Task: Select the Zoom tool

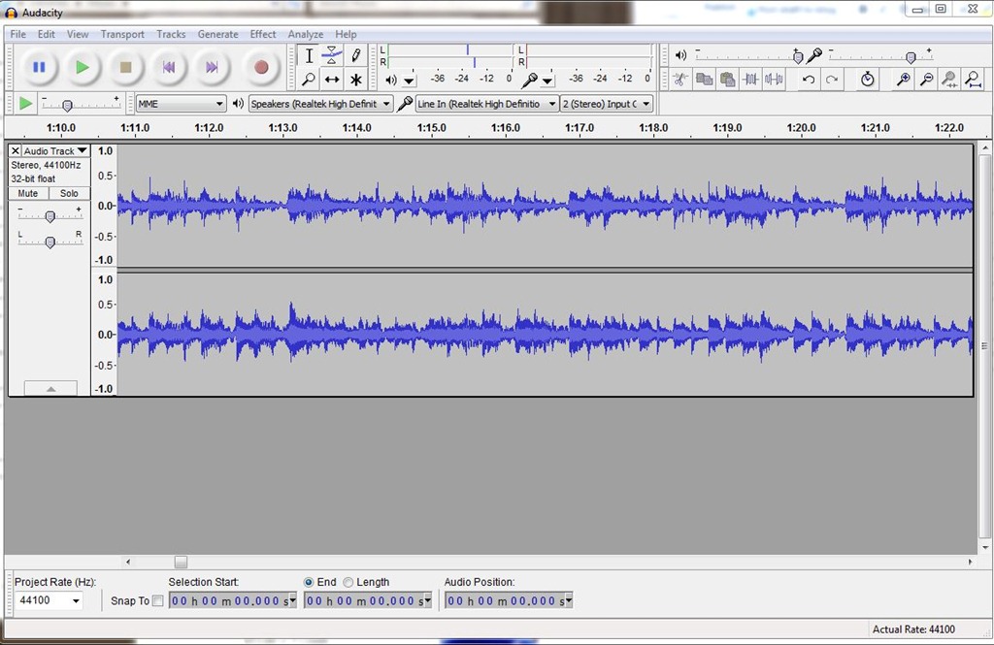Action: pyautogui.click(x=309, y=79)
